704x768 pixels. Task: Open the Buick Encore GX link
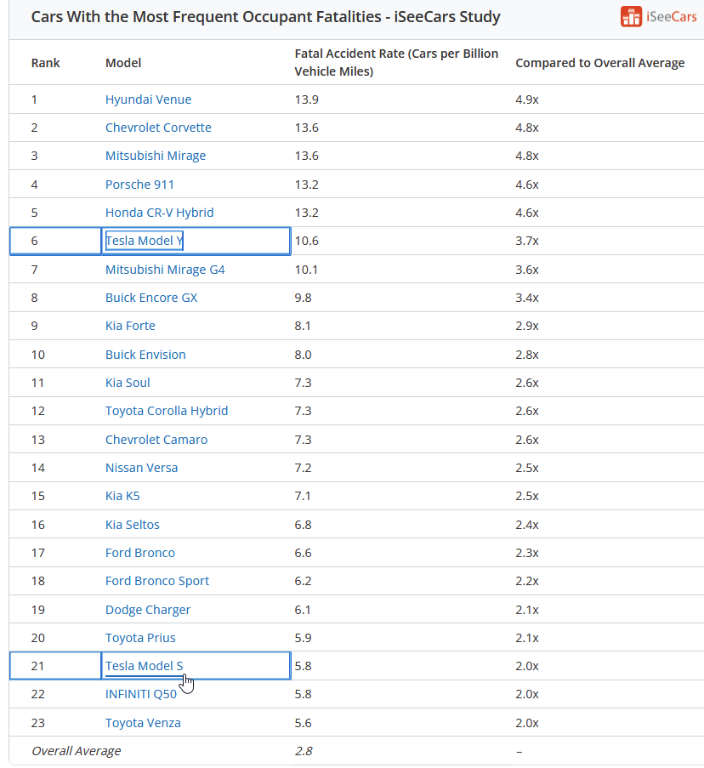[x=151, y=298]
